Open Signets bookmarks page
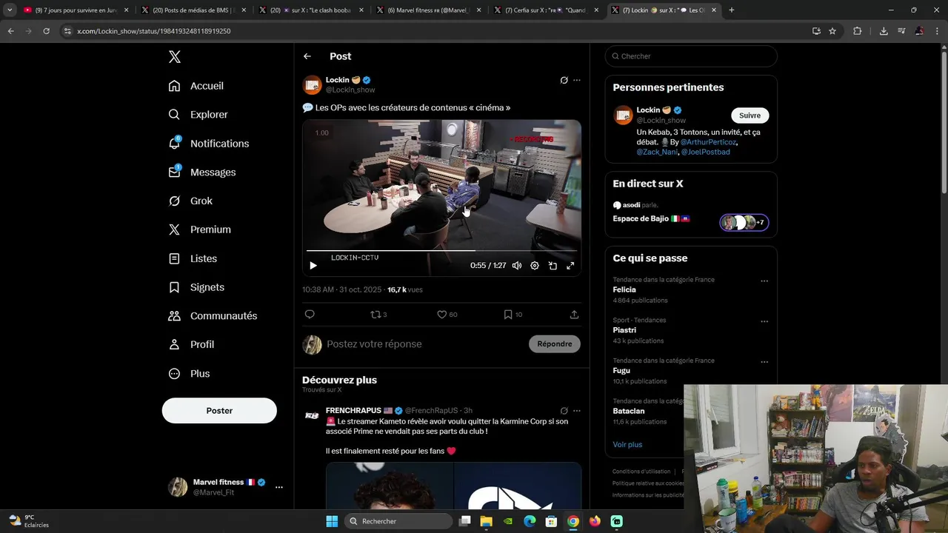Image resolution: width=948 pixels, height=533 pixels. [x=196, y=287]
